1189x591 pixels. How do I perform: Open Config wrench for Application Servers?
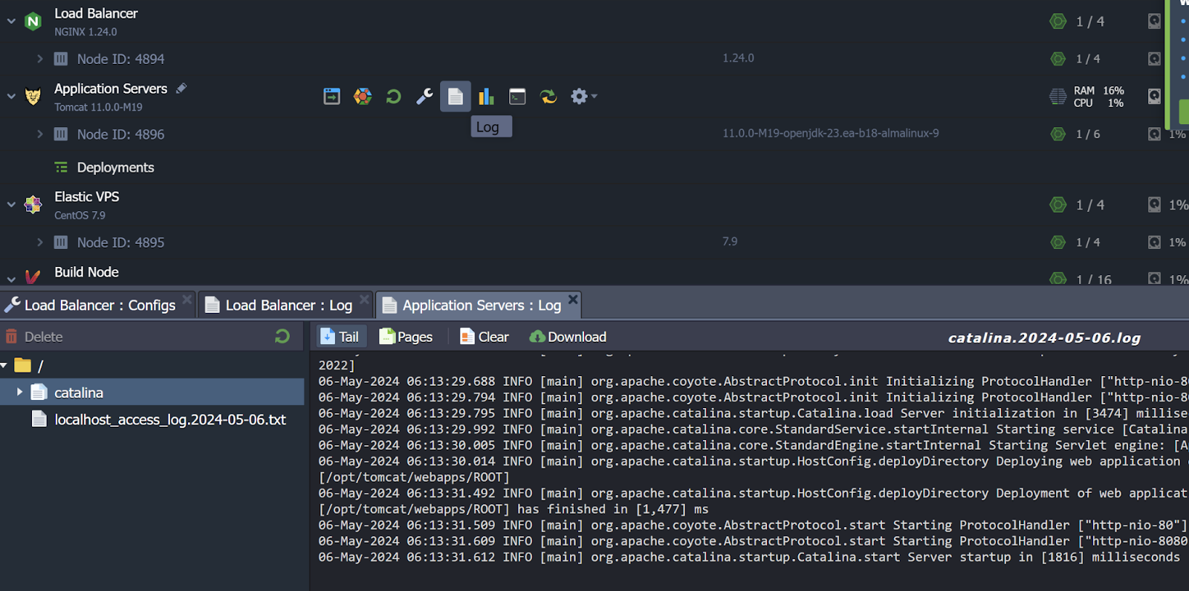(424, 96)
